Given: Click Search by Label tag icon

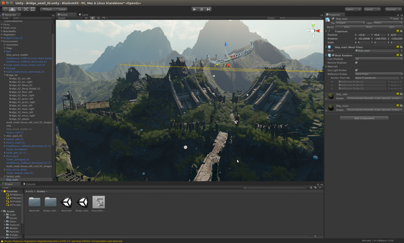Looking at the screenshot, I should tap(315, 188).
